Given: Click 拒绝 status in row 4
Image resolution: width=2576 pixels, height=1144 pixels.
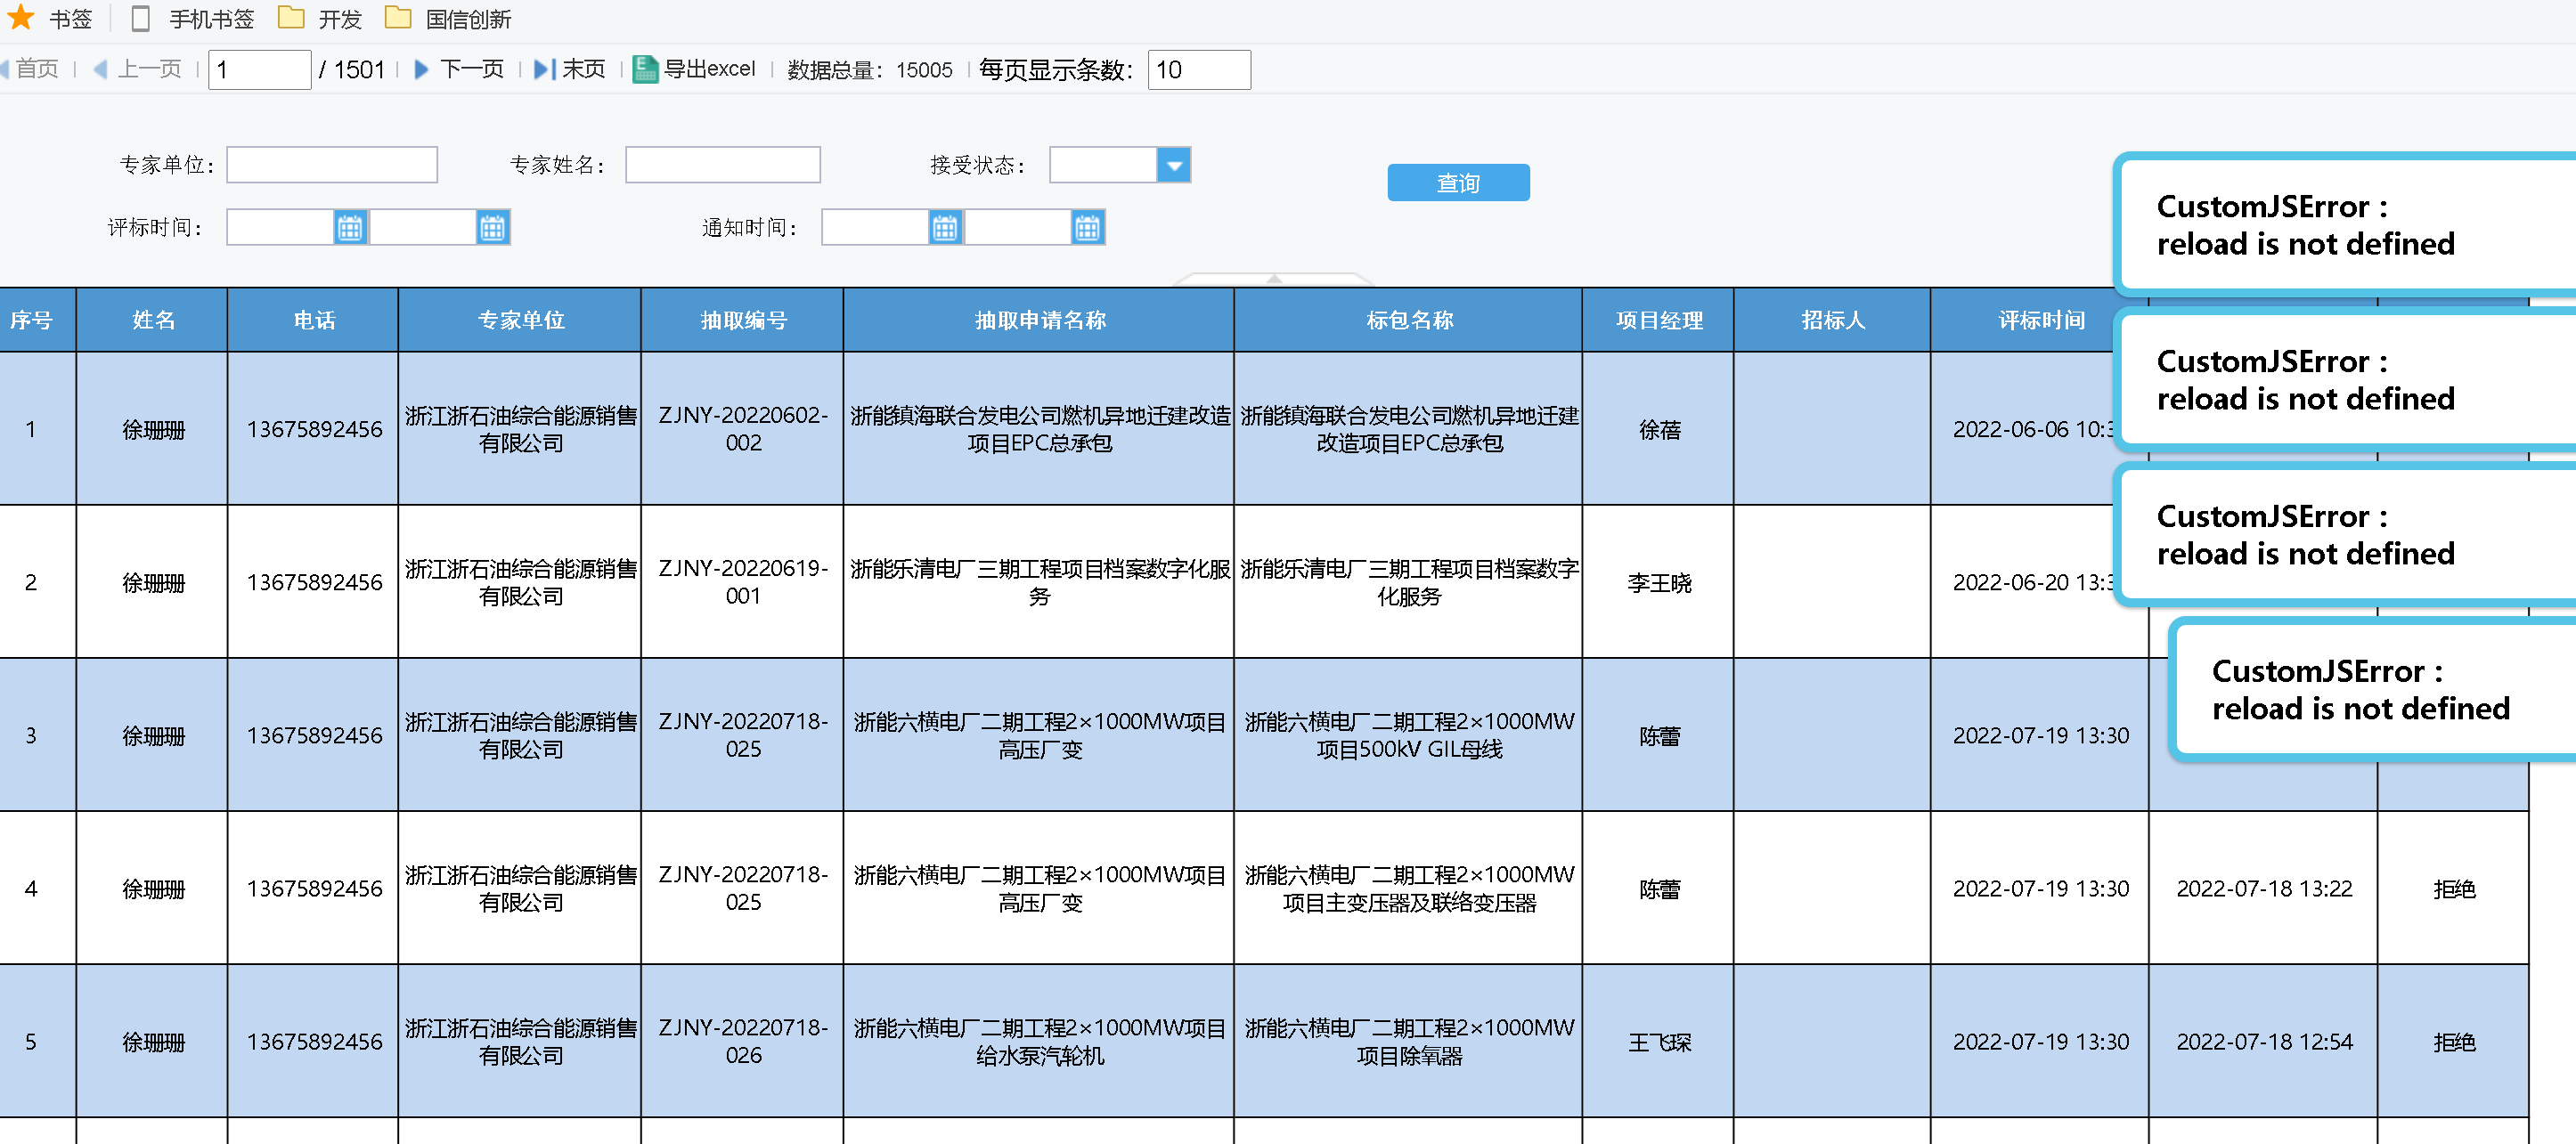Looking at the screenshot, I should 2454,888.
